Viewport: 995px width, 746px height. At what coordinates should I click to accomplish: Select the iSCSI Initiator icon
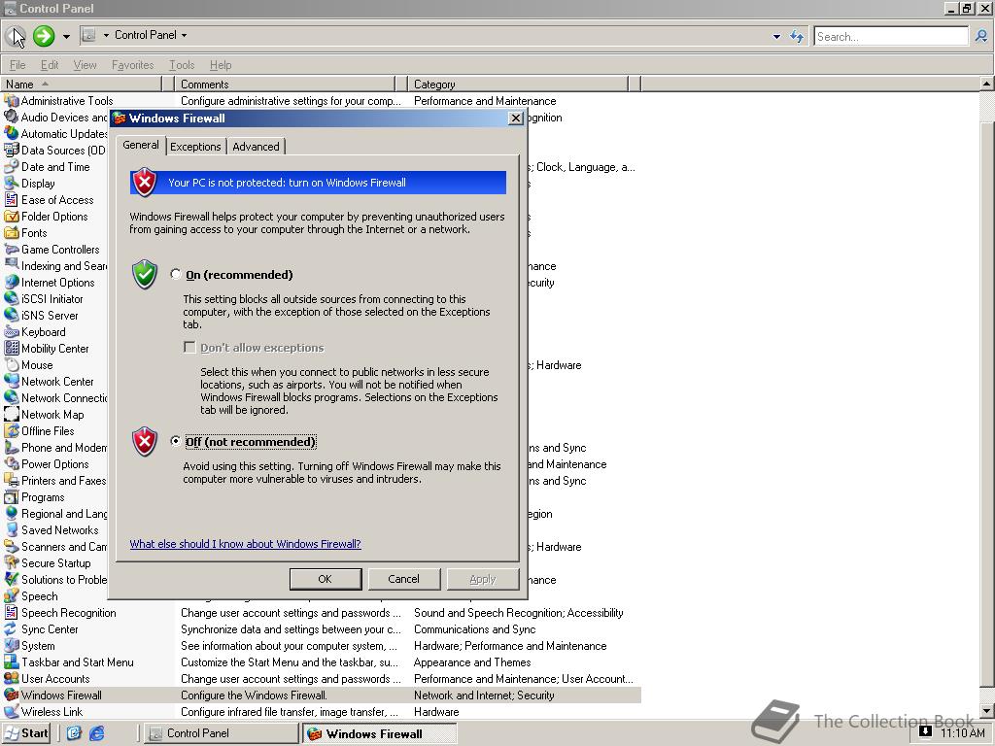pyautogui.click(x=12, y=298)
